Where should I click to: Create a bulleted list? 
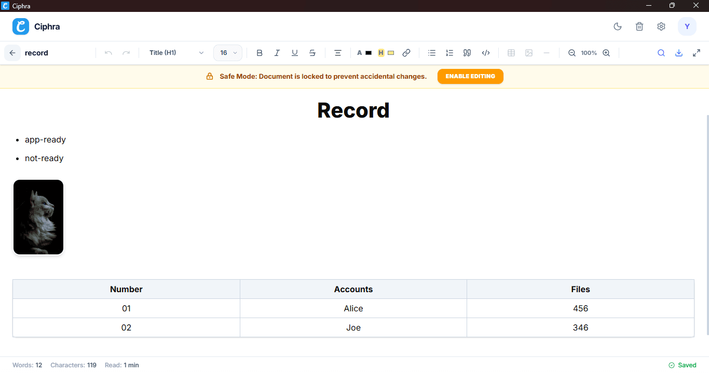point(431,52)
